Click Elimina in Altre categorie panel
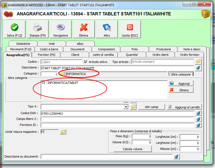Screen dimensions: 215x168 (181, 90)
